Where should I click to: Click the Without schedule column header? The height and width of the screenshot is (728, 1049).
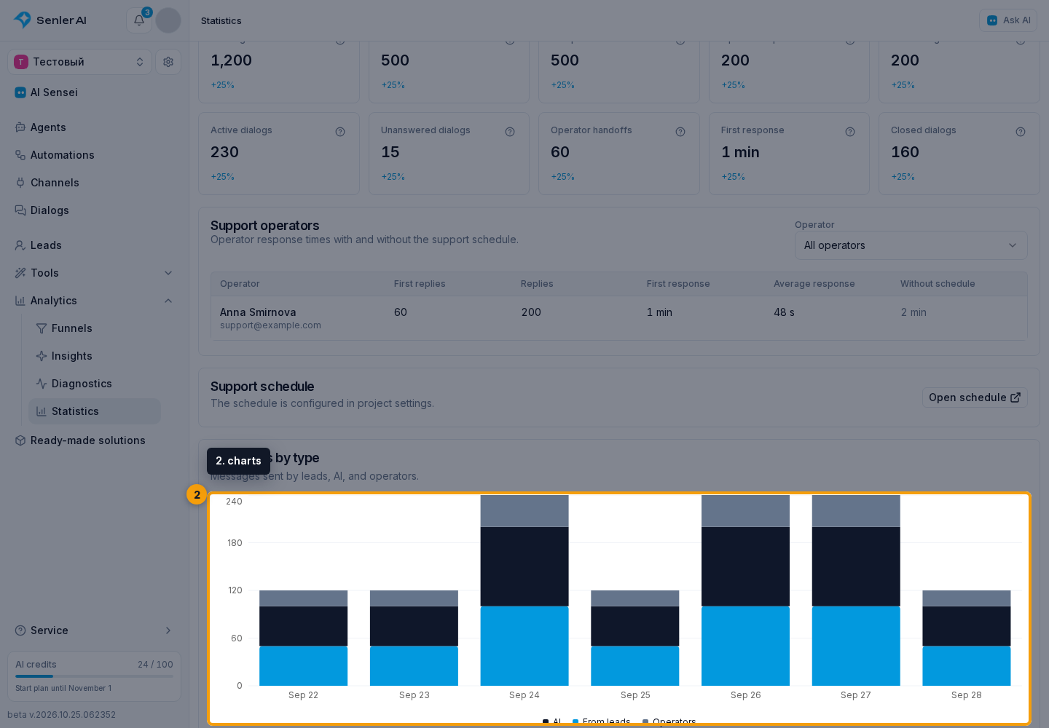[938, 284]
